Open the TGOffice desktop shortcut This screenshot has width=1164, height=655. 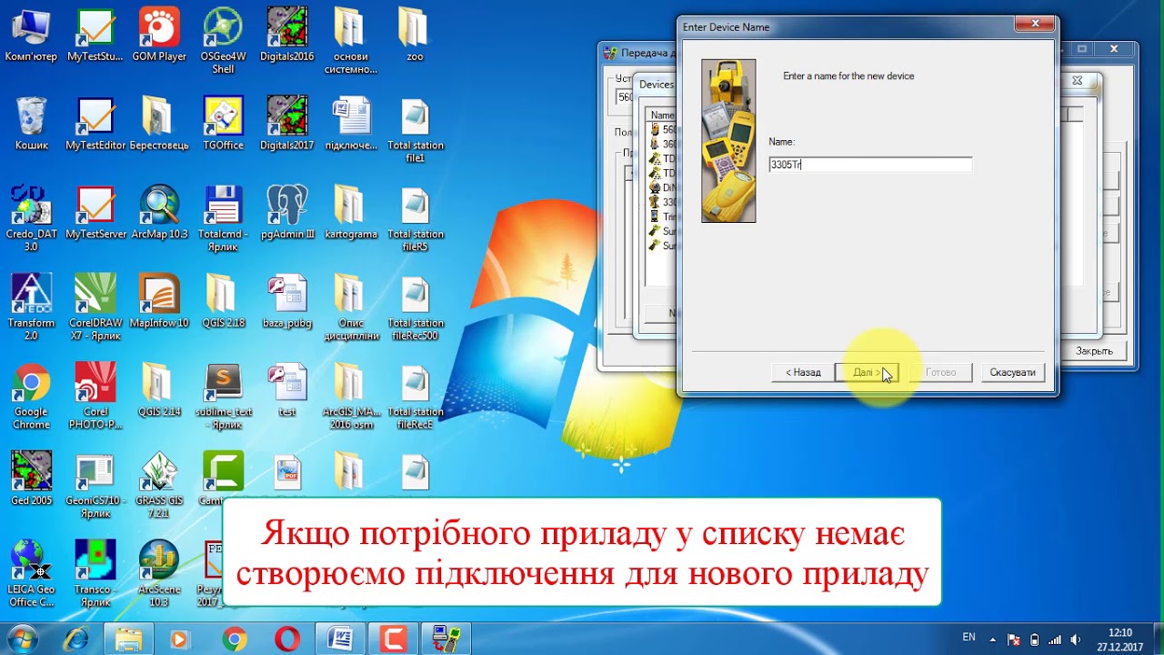pos(223,125)
